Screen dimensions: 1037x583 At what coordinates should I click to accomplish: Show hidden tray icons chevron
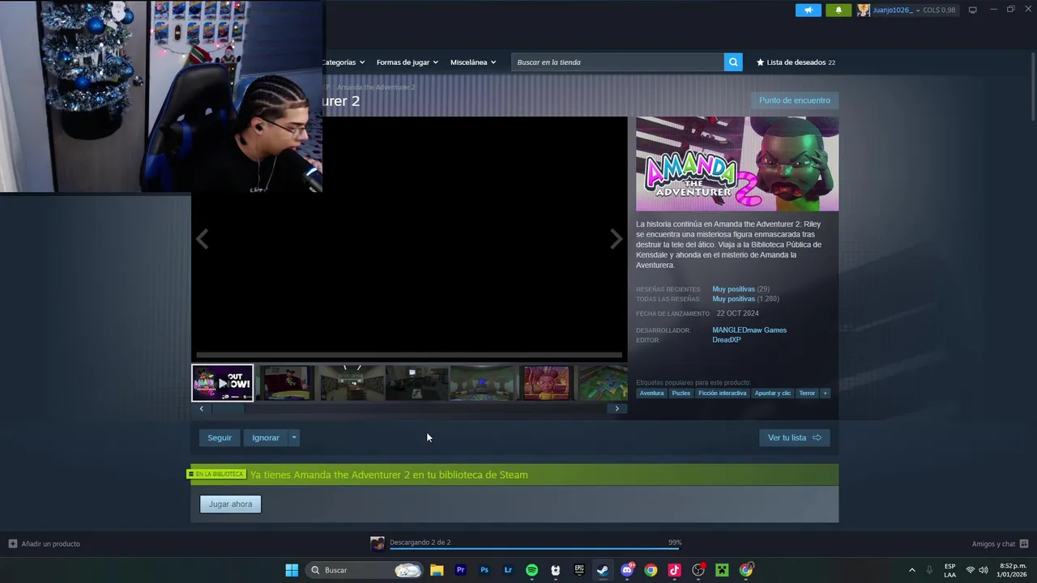(911, 570)
